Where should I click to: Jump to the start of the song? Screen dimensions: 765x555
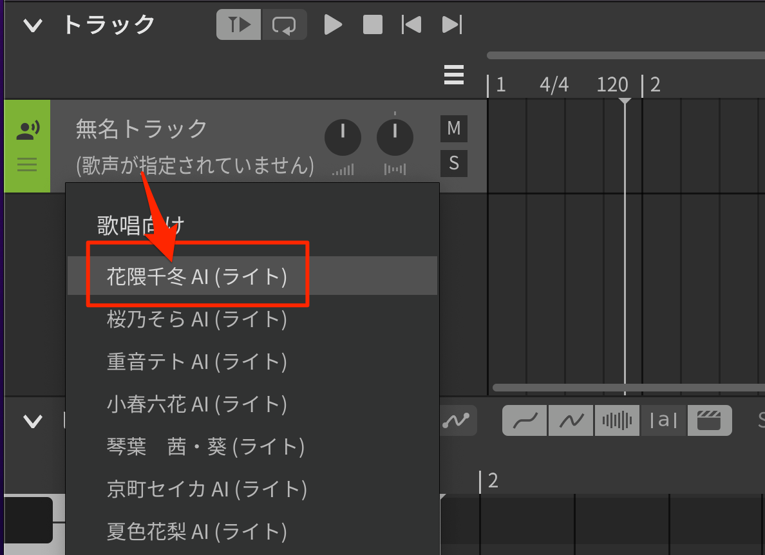(x=411, y=24)
